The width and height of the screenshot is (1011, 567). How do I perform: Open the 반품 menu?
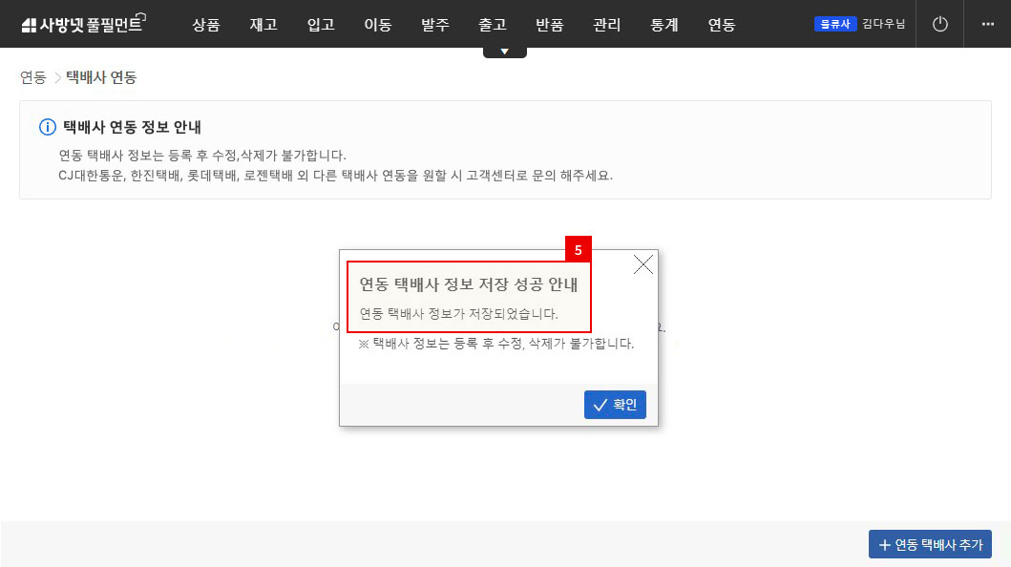pos(549,26)
